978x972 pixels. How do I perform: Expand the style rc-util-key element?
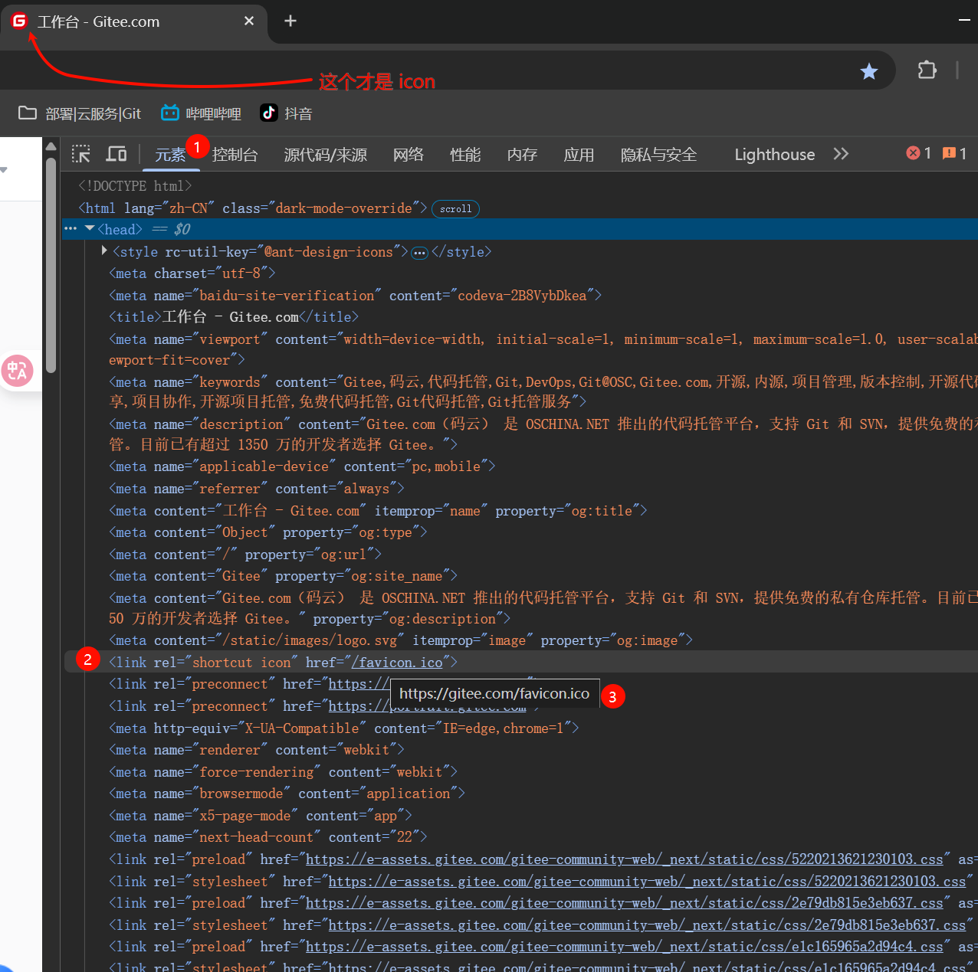tap(104, 250)
